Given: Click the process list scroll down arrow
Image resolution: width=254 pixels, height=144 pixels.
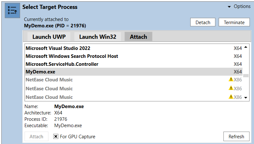Looking at the screenshot, I should click(x=246, y=98).
